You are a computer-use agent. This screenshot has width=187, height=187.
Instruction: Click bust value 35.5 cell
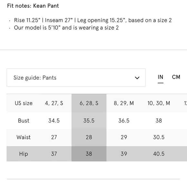pyautogui.click(x=89, y=121)
